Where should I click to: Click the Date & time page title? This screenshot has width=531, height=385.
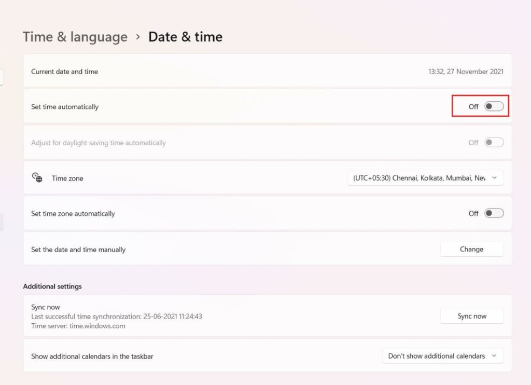[x=185, y=37]
